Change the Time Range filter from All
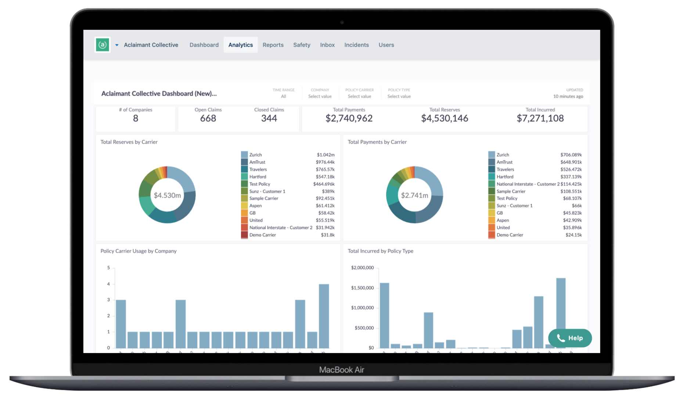This screenshot has width=687, height=403. [283, 96]
